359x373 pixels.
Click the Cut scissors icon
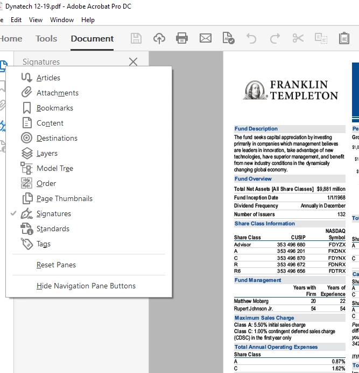[x=298, y=38]
